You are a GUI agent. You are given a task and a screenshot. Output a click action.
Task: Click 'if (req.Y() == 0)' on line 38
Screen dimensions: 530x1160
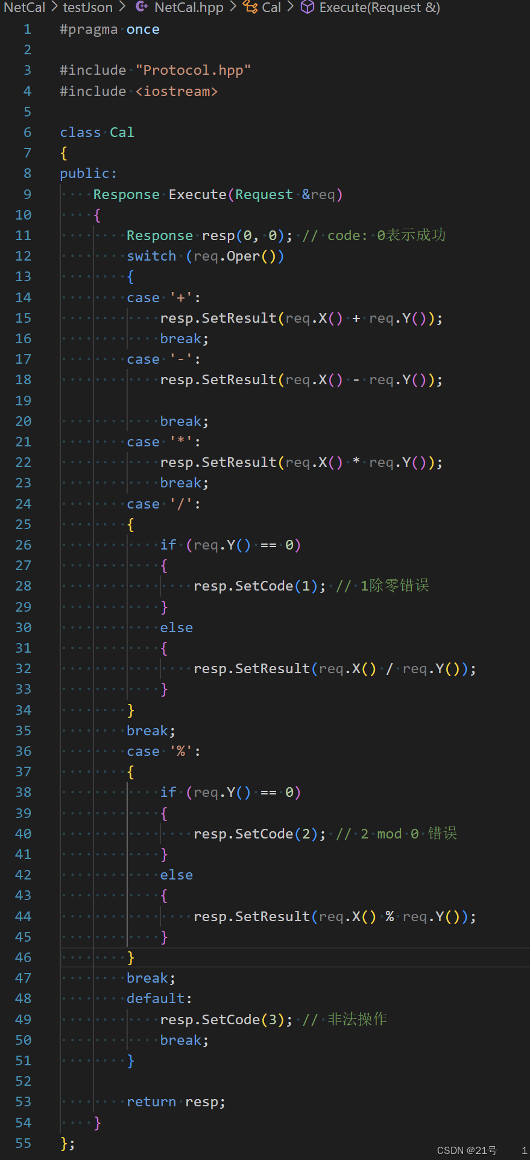click(230, 793)
